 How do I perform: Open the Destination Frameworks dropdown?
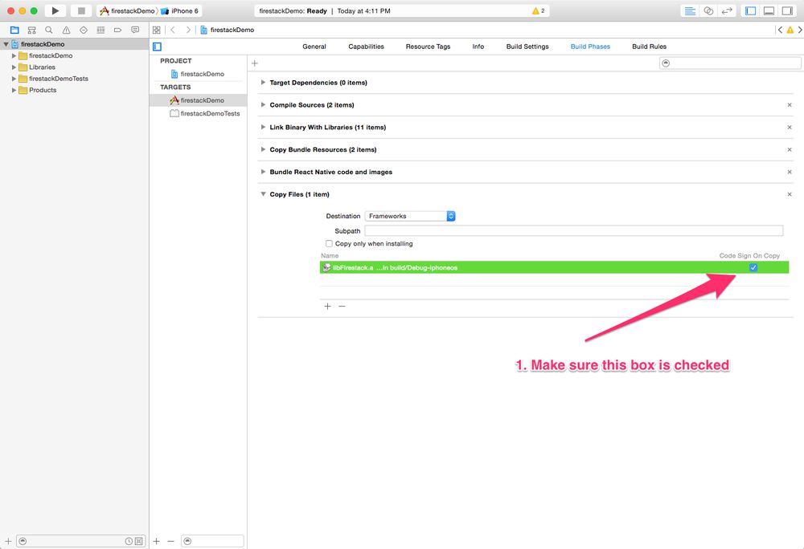point(410,217)
